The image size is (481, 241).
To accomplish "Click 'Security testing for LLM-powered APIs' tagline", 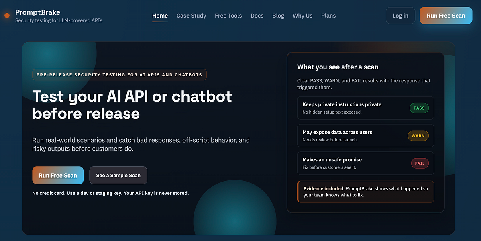I will [x=59, y=20].
